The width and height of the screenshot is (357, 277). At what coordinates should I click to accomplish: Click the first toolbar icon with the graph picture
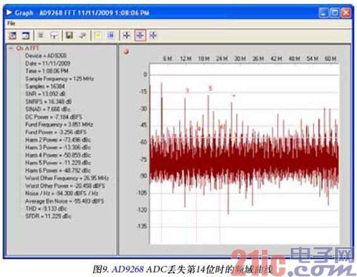12,35
